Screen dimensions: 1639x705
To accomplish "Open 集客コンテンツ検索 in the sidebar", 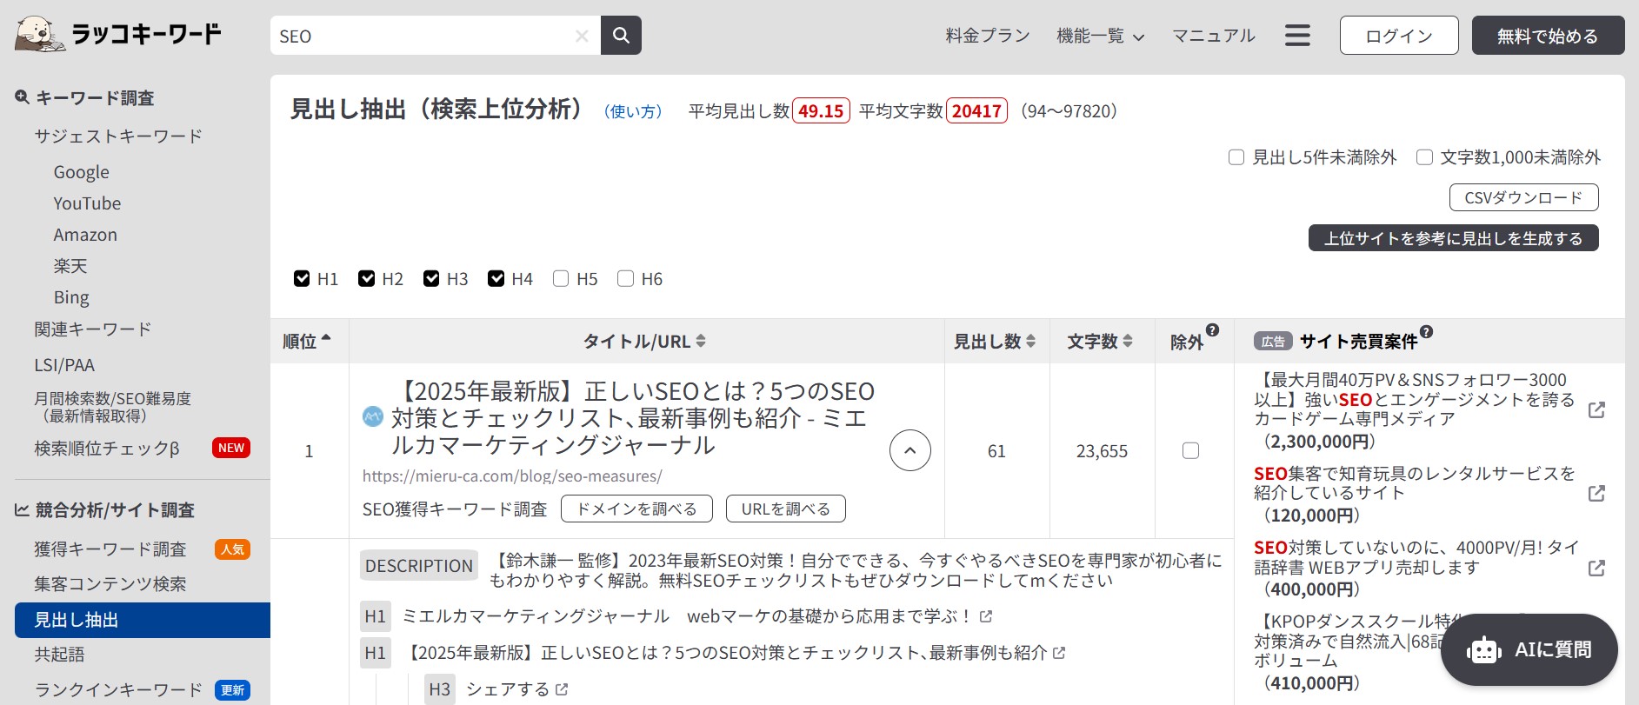I will point(110,584).
